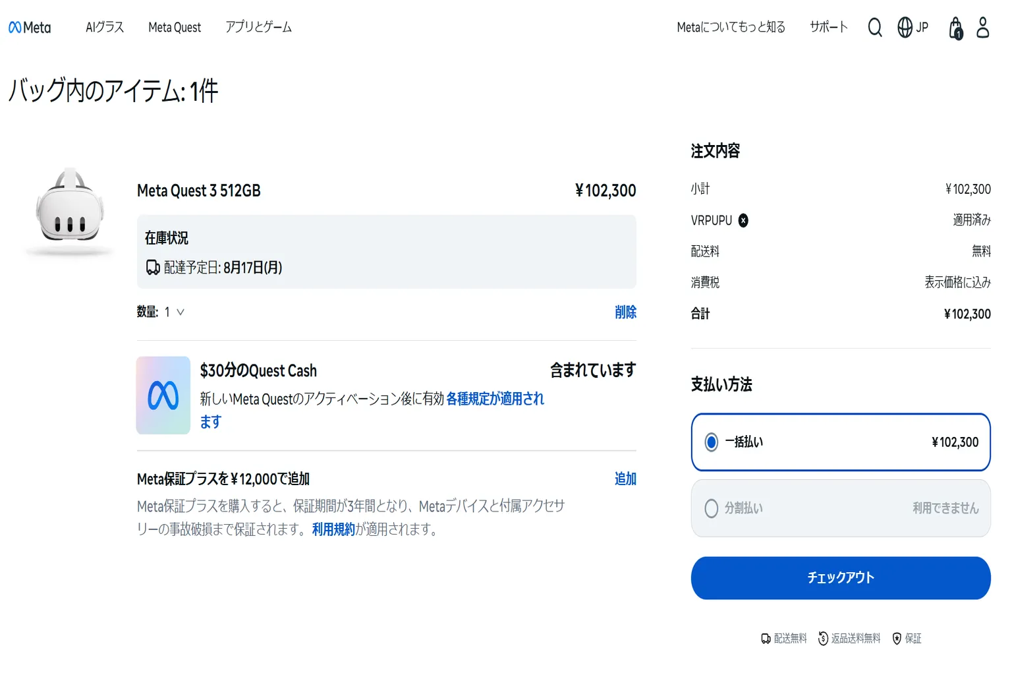Click the チェックアウト button

(841, 578)
